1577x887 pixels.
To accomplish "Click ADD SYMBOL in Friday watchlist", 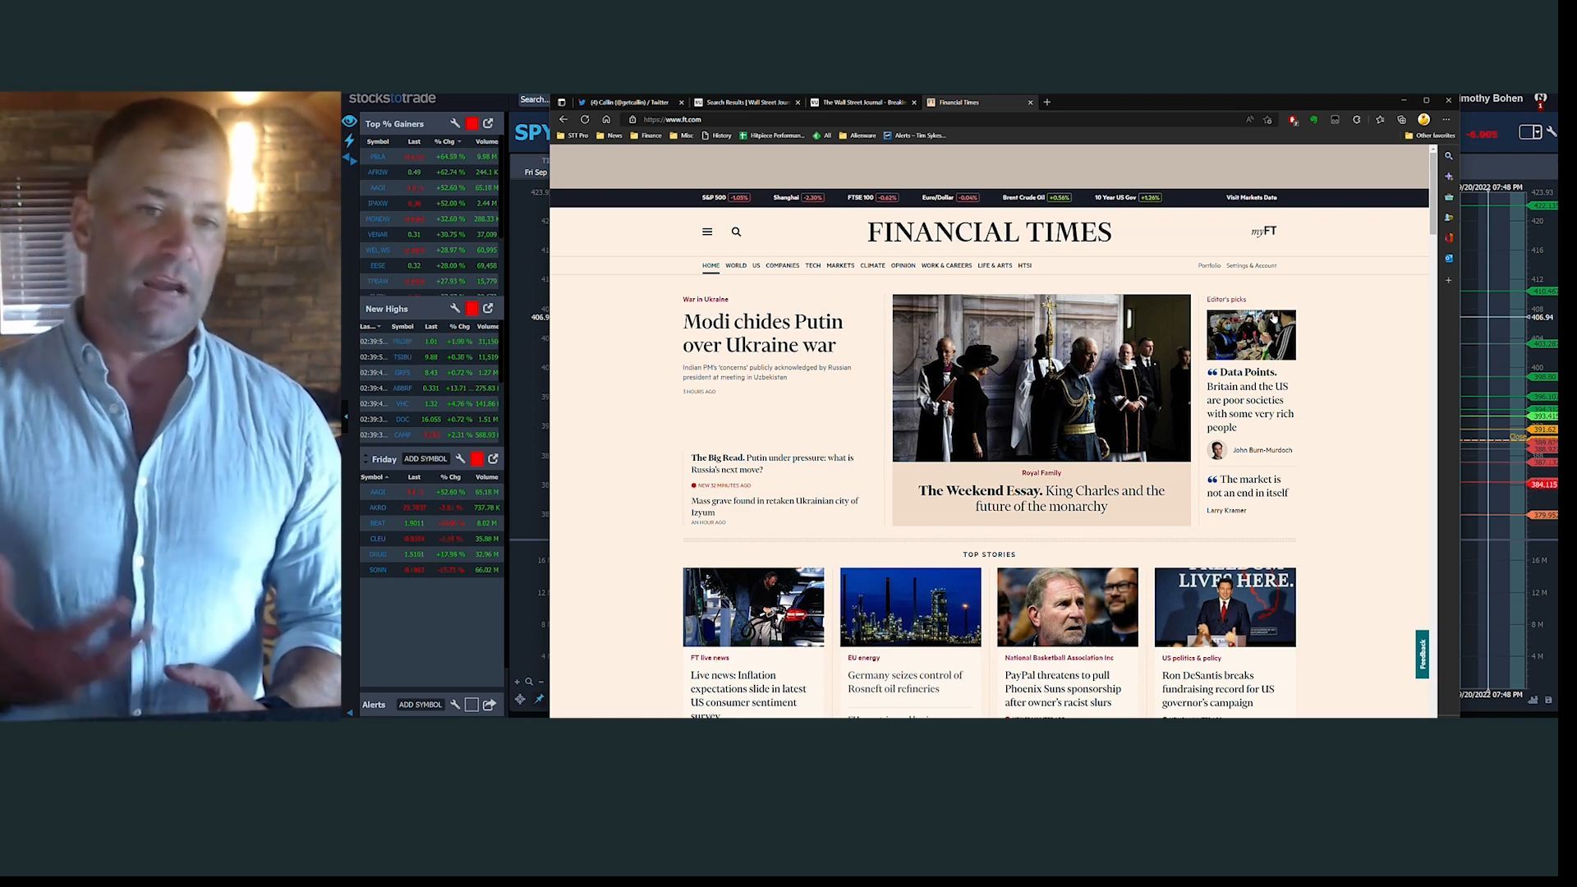I will click(425, 459).
